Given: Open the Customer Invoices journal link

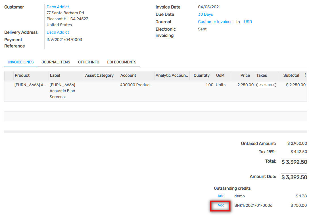Looking at the screenshot, I should pos(215,22).
